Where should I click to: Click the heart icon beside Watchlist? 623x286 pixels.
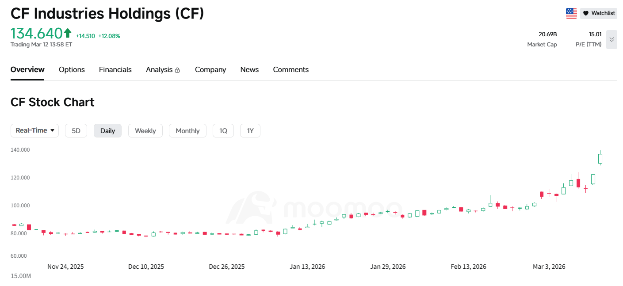pyautogui.click(x=586, y=13)
